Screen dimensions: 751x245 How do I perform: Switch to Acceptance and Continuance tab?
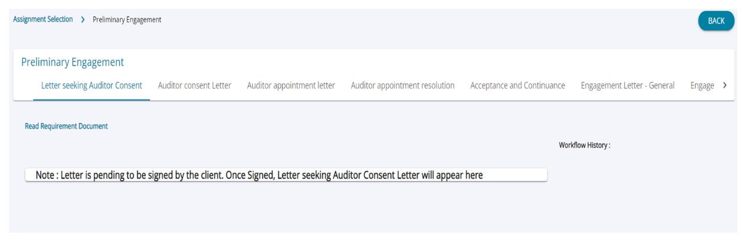point(517,85)
